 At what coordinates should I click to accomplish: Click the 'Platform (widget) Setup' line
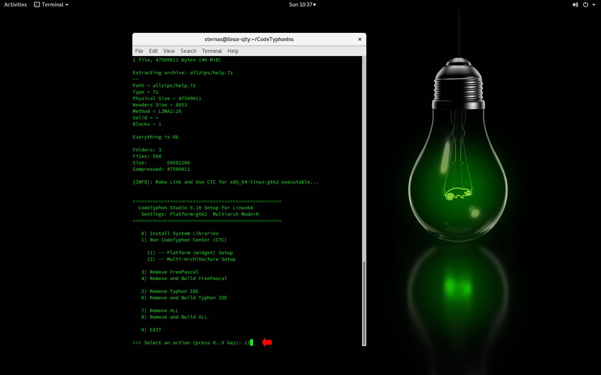(x=190, y=253)
